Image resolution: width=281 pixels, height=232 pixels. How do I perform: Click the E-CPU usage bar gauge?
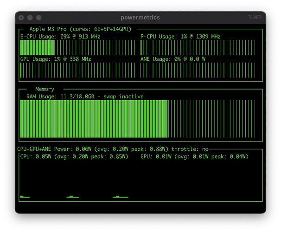(78, 47)
